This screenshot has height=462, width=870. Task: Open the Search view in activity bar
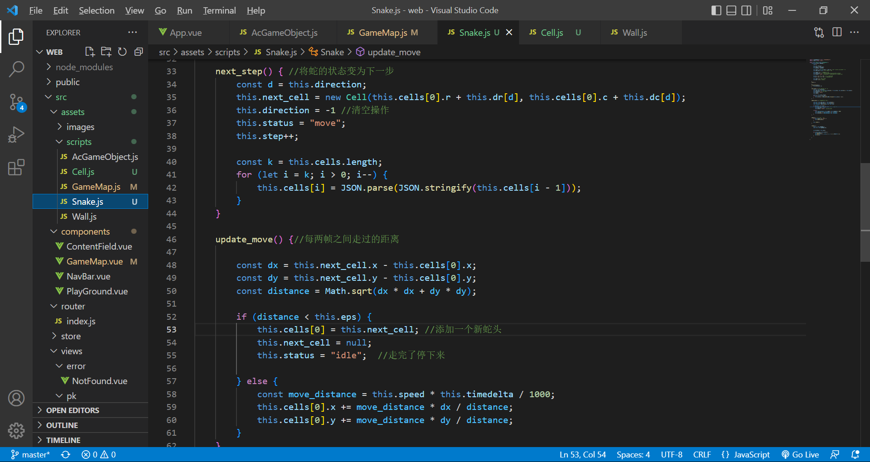click(x=16, y=69)
